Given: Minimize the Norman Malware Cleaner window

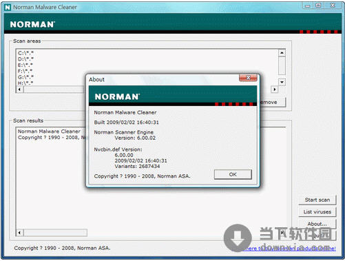Looking at the screenshot, I should 308,6.
